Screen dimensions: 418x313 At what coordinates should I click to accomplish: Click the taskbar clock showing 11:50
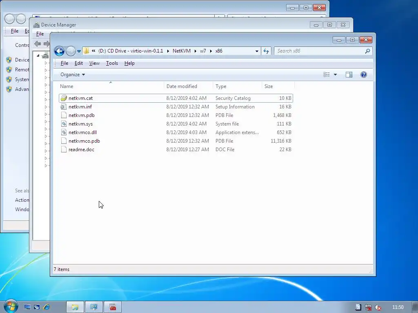pyautogui.click(x=398, y=307)
